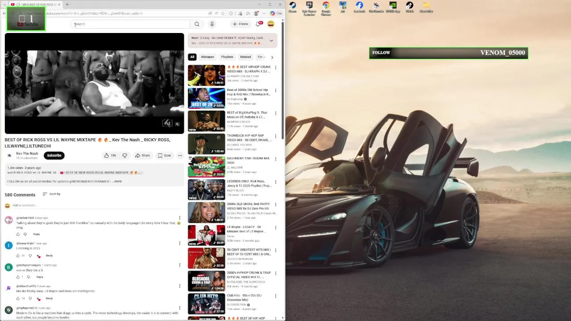Viewport: 571px width, 321px height.
Task: Select the All filter chip
Action: [192, 57]
